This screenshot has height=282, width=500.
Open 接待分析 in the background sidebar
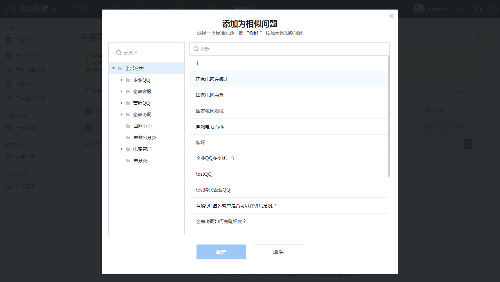pos(25,157)
